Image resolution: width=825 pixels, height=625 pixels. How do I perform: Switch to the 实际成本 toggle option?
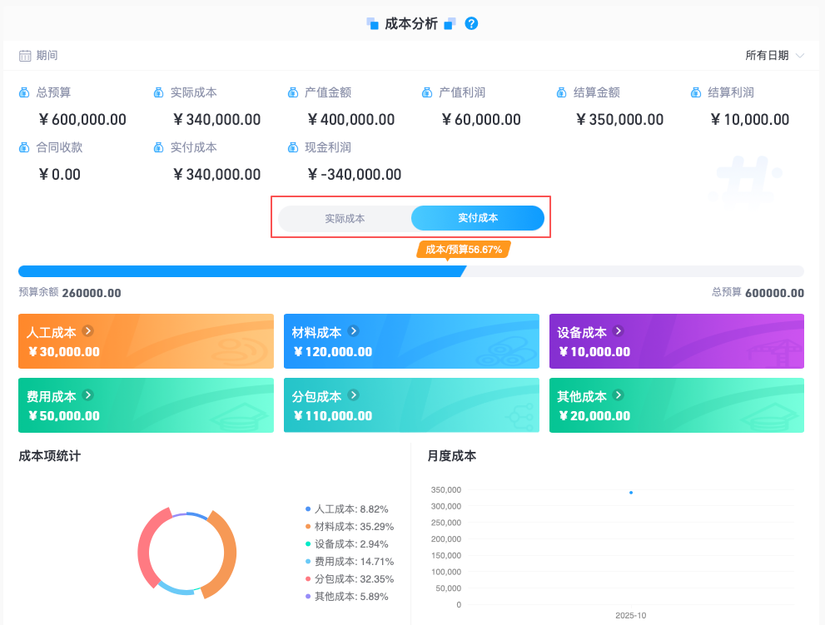click(345, 218)
